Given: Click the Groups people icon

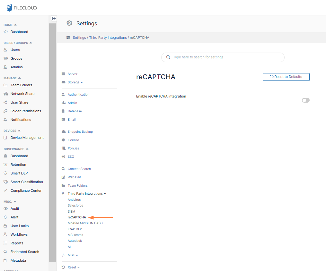Looking at the screenshot, I should 6,58.
